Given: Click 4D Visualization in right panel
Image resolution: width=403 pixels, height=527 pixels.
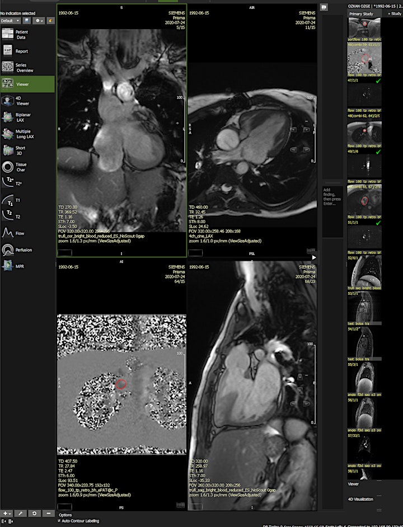Looking at the screenshot, I should [360, 499].
